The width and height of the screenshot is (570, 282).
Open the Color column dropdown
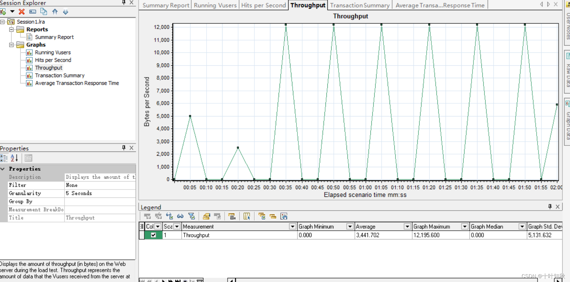158,226
